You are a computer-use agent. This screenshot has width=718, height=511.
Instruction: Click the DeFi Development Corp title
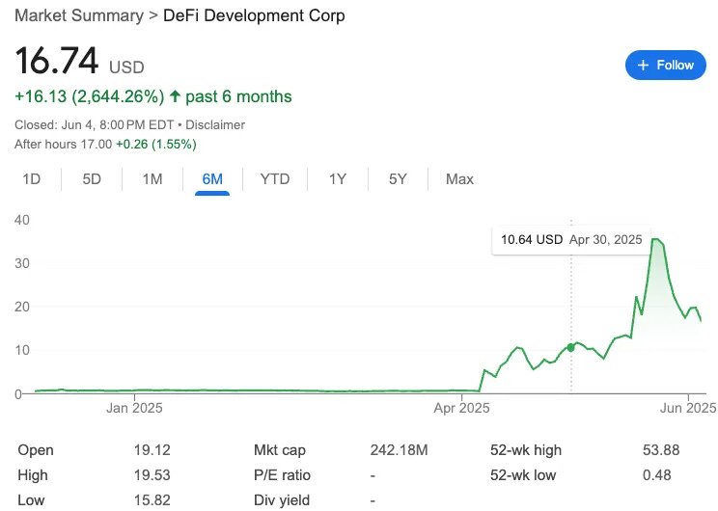(254, 15)
